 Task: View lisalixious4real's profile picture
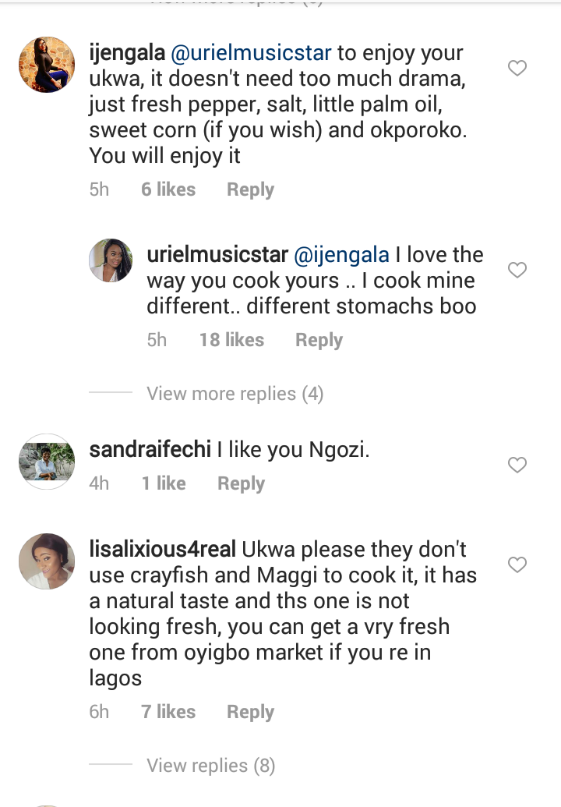[x=46, y=561]
